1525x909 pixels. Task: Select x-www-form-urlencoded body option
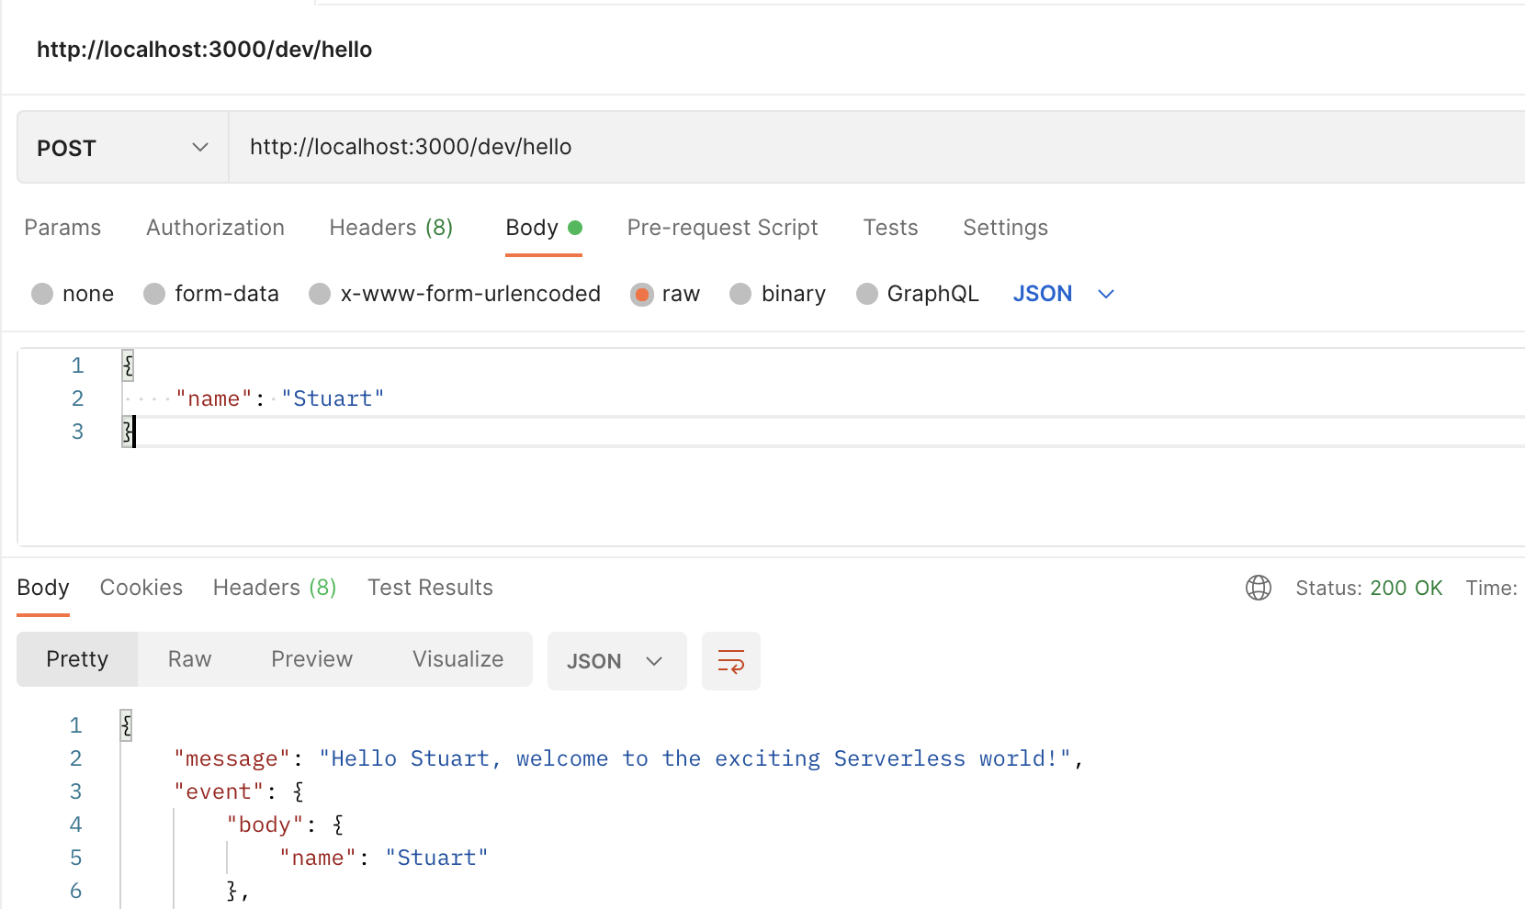[320, 294]
